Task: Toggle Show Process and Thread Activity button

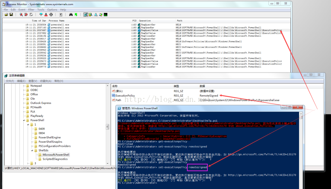Action: (x=101, y=15)
